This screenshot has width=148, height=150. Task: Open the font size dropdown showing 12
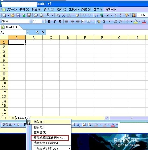click(x=43, y=21)
